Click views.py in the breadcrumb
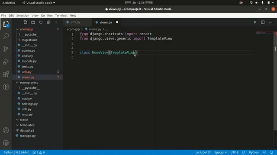The height and width of the screenshot is (155, 277). (95, 29)
